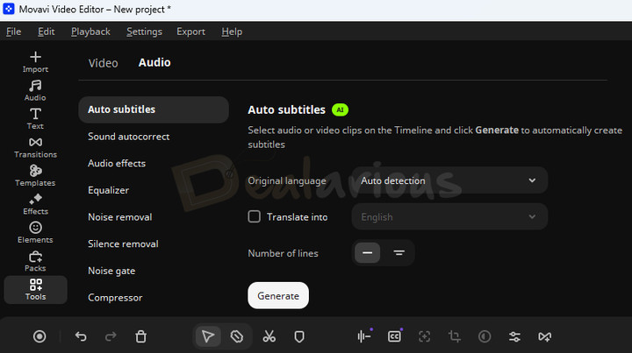The width and height of the screenshot is (632, 353).
Task: Open the Audio library in sidebar
Action: pos(35,90)
